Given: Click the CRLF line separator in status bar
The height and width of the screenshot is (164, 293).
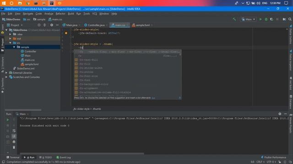Looking at the screenshot, I should (260, 162).
